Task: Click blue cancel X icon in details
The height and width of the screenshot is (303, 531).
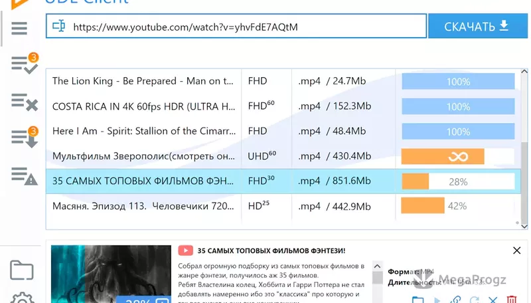Action: click(493, 300)
